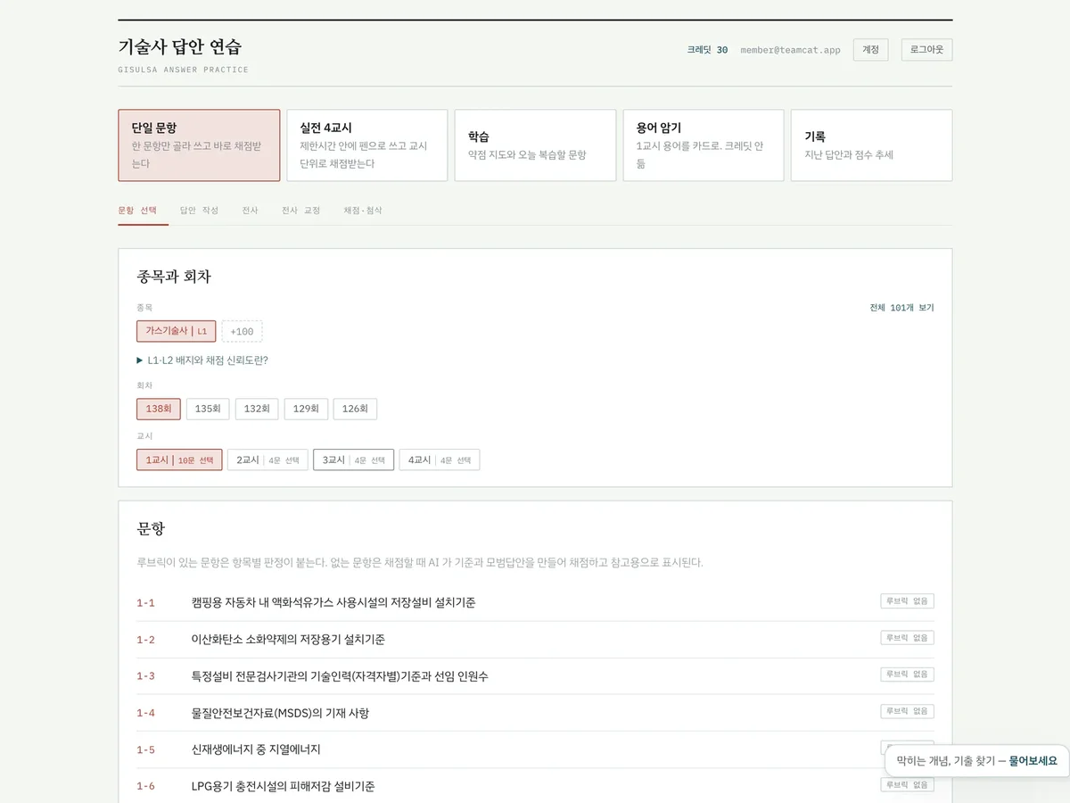Viewport: 1070px width, 803px height.
Task: Choose the 4교시 4문 선택 period
Action: 440,459
